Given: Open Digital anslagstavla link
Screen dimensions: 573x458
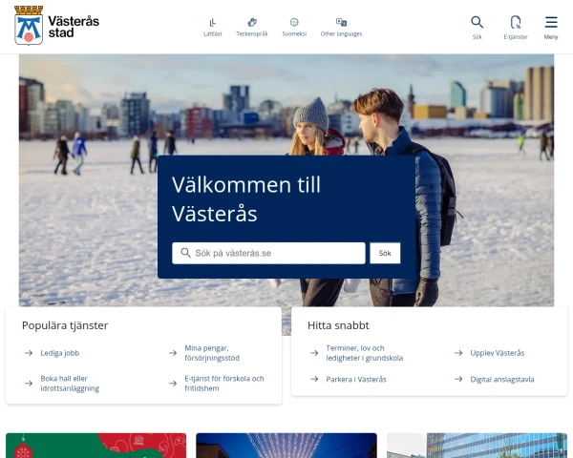Looking at the screenshot, I should [x=501, y=379].
